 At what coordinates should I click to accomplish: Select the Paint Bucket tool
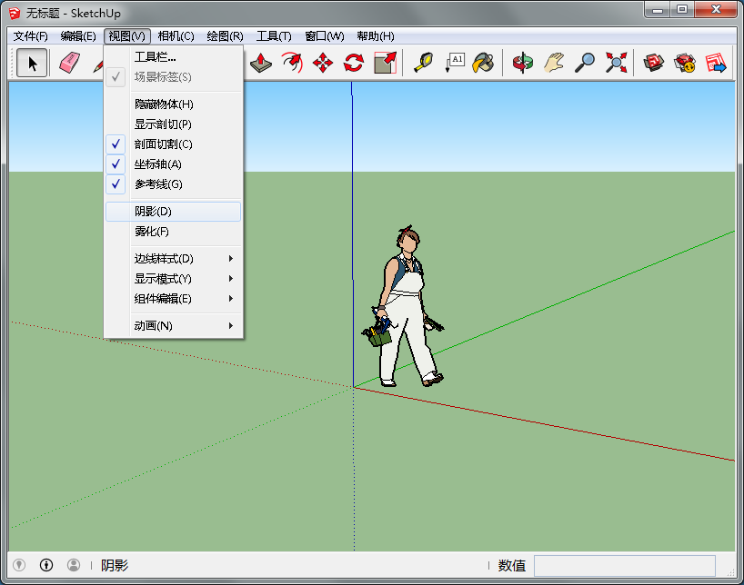click(483, 63)
